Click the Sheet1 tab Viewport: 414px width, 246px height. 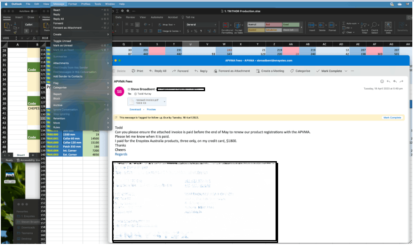click(x=21, y=155)
